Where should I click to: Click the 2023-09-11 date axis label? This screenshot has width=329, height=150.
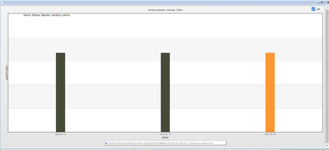coord(61,134)
